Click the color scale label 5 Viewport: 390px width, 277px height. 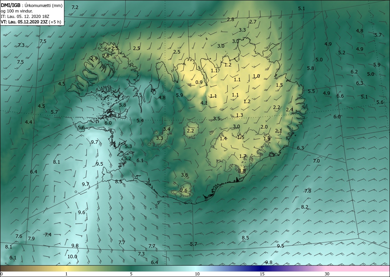pos(131,274)
